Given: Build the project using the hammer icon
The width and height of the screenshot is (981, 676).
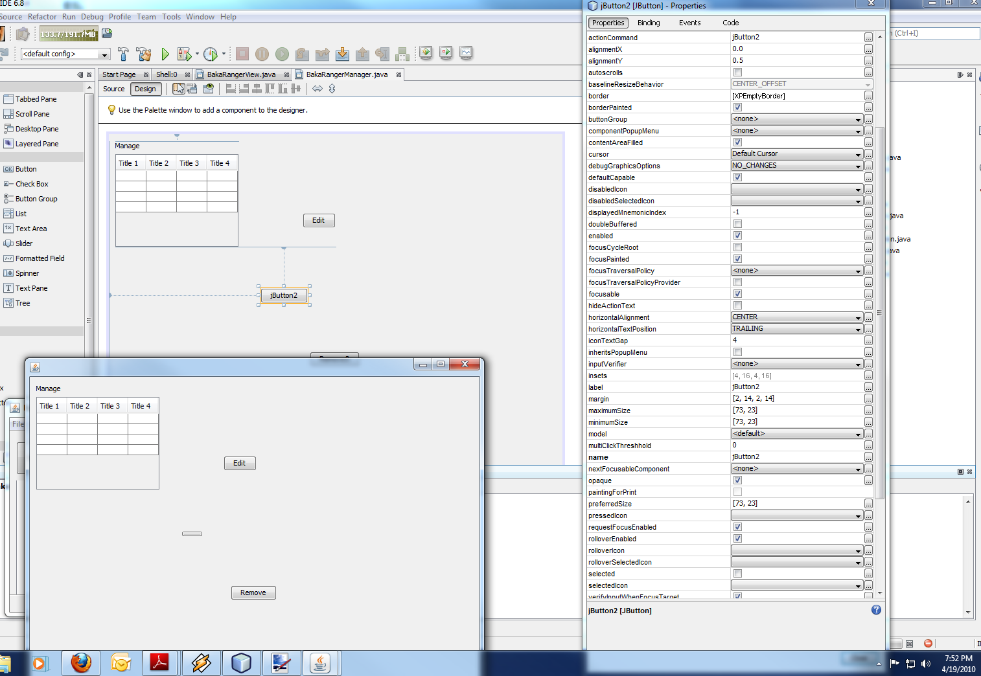Looking at the screenshot, I should coord(124,54).
